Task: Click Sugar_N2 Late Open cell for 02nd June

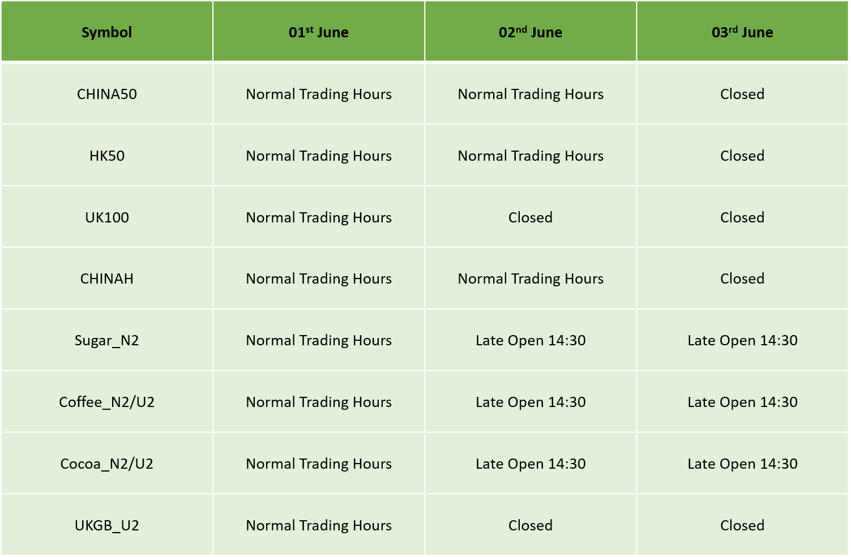Action: (531, 340)
